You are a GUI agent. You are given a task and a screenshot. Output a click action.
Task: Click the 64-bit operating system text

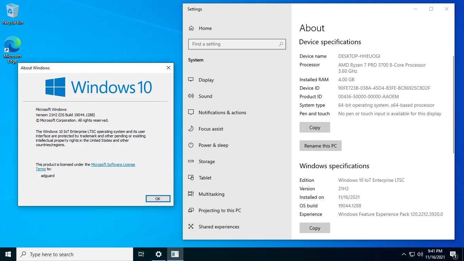point(386,105)
